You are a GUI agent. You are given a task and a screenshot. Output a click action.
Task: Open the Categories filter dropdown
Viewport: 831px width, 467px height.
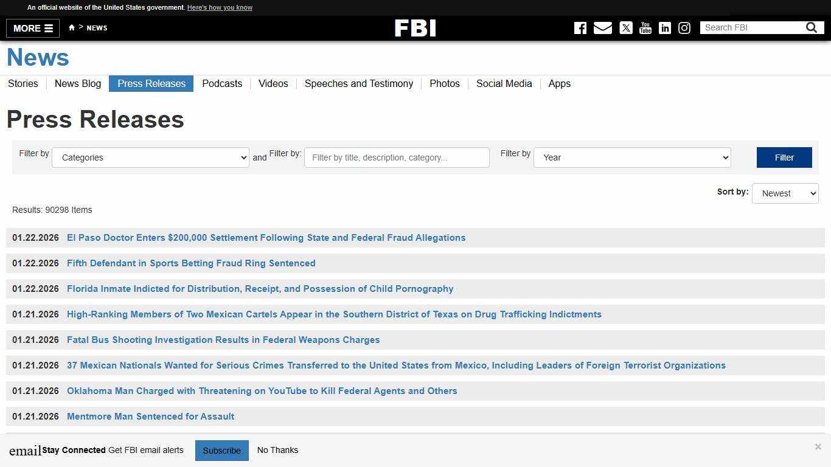coord(150,157)
